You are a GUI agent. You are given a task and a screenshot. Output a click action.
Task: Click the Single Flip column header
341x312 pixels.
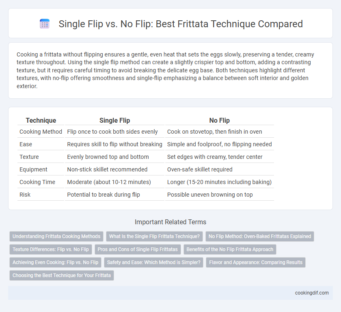[x=114, y=120]
